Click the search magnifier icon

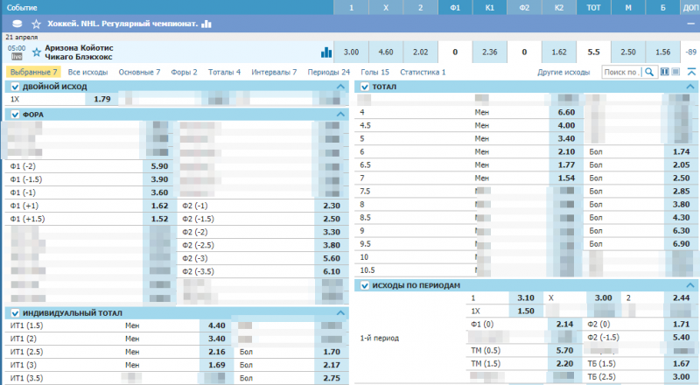click(x=648, y=73)
